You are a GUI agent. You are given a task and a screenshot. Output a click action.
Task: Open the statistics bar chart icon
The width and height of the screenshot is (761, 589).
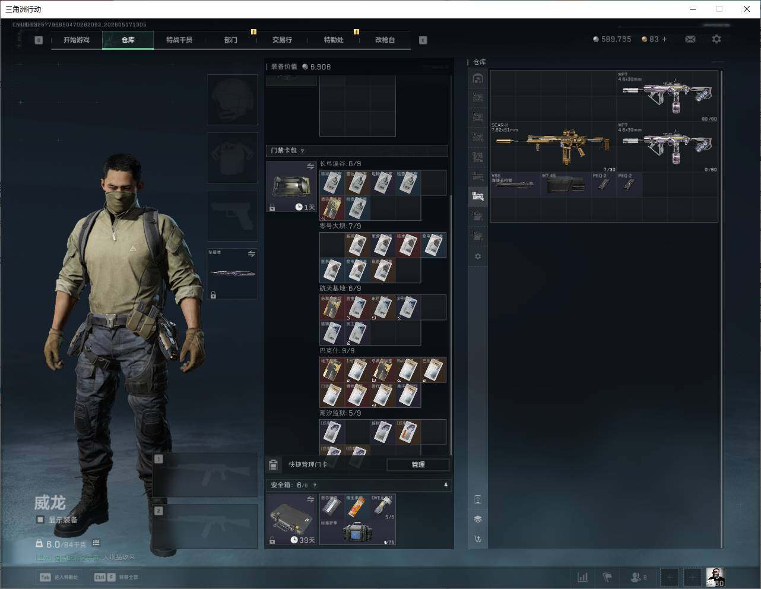(583, 577)
